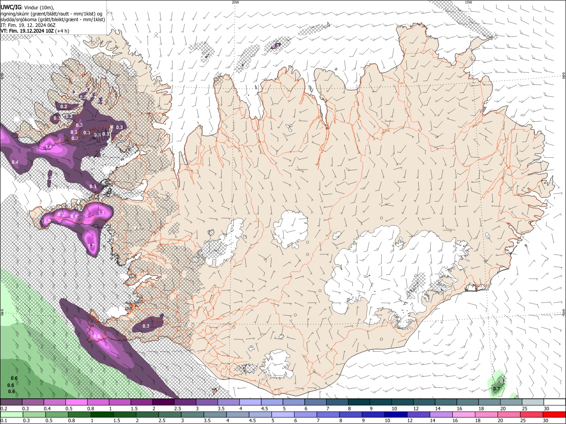
Task: Click the '0.6' value in the pink Reykjanes patch
Action: coord(97,336)
